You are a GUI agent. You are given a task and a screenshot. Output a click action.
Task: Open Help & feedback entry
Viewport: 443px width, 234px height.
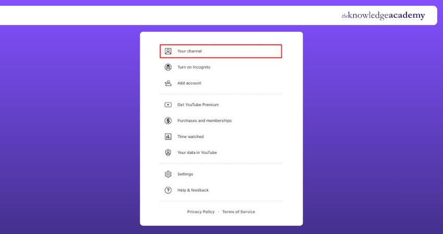click(x=193, y=190)
